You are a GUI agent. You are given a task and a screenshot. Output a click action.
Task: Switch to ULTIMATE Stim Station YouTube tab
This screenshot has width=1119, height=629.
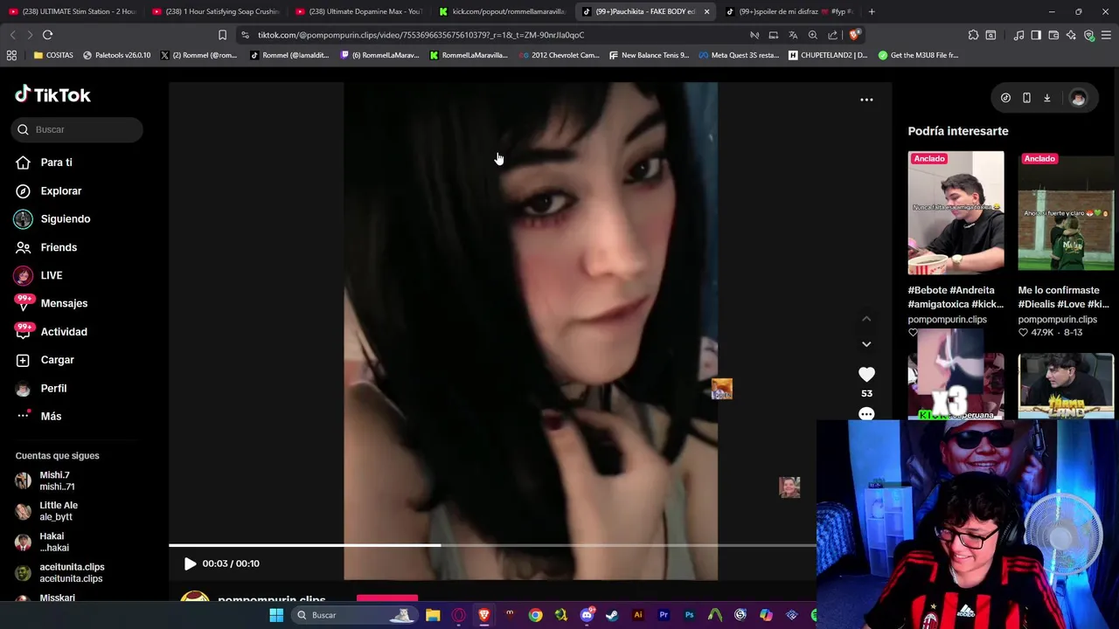point(72,11)
